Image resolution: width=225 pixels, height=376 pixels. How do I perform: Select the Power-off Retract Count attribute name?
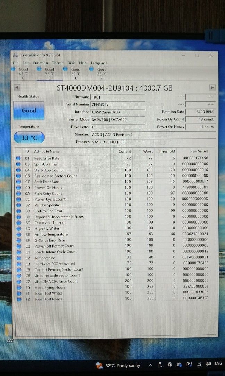point(55,246)
